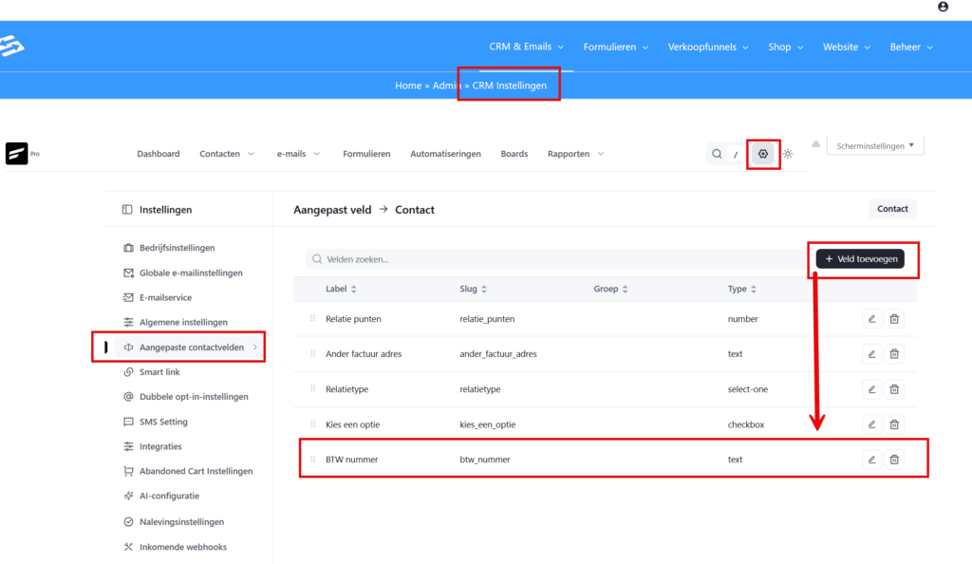Open Globale e-mailinstellingen
The width and height of the screenshot is (972, 564).
pos(190,273)
